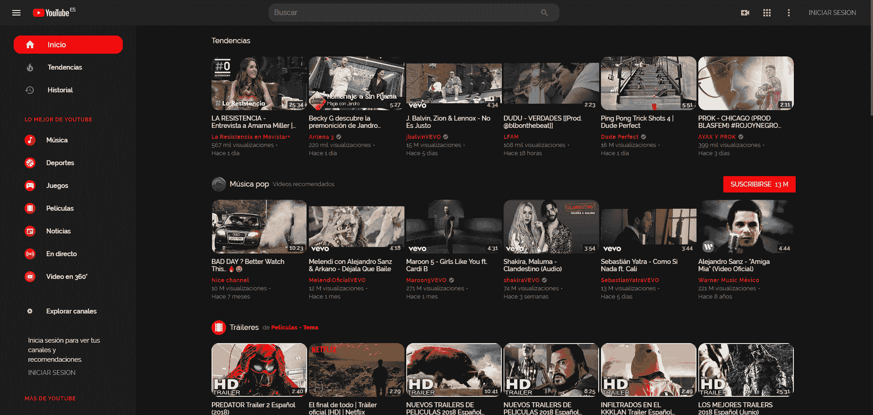This screenshot has width=873, height=415.
Task: Open the Dude Perfect channel link
Action: point(620,137)
